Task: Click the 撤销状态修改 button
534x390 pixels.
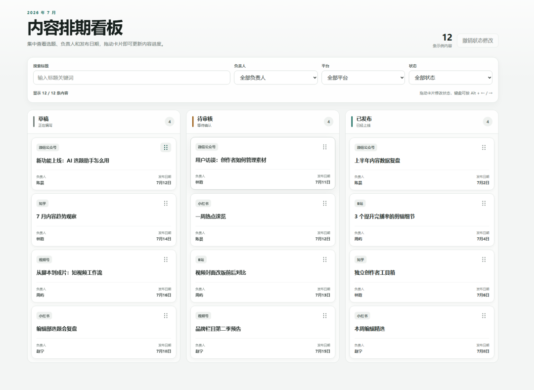Action: point(478,41)
